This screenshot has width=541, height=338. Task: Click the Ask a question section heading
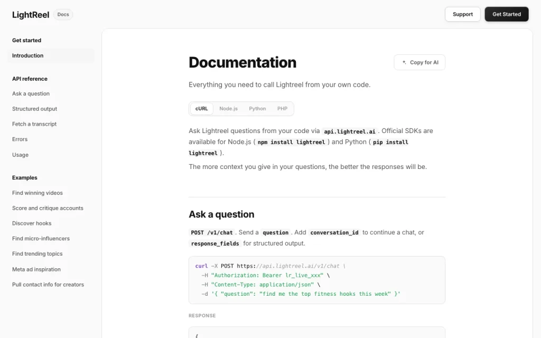[221, 214]
